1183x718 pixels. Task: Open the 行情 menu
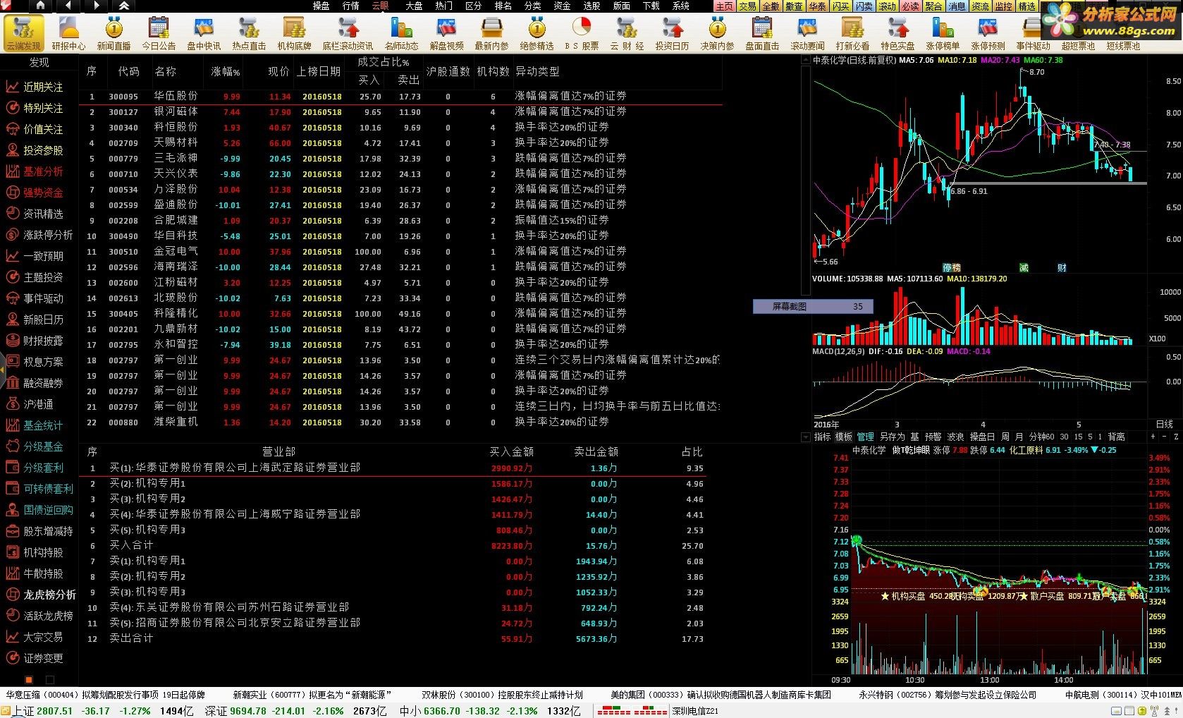350,6
